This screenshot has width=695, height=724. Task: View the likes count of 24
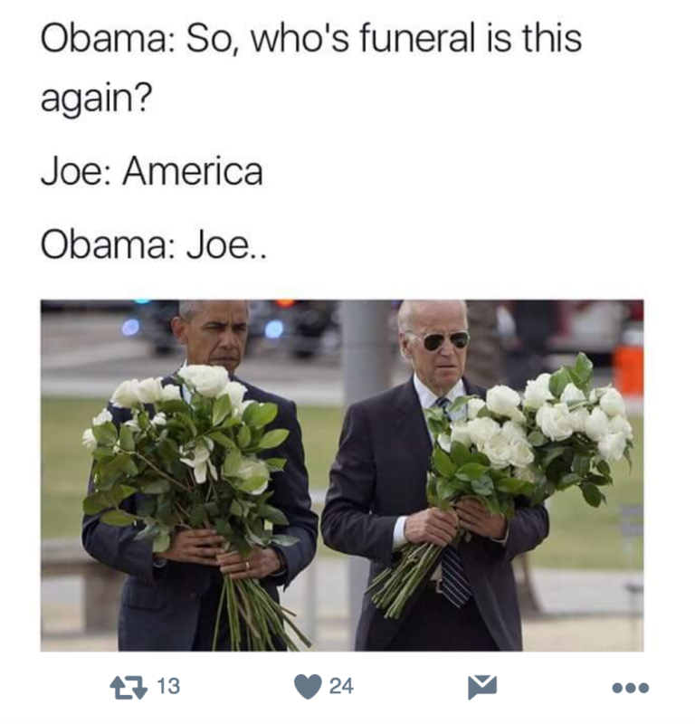click(341, 686)
